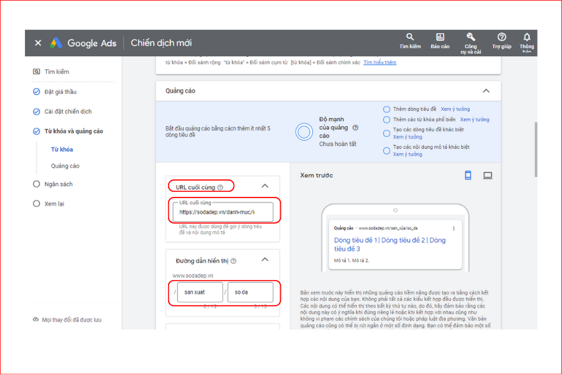Image resolution: width=562 pixels, height=375 pixels.
Task: Go to Cài đặt chiến dịch step
Action: pos(68,112)
